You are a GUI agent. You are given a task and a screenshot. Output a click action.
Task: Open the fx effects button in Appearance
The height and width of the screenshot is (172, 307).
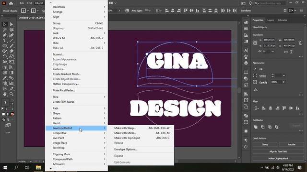pyautogui.click(x=256, y=89)
